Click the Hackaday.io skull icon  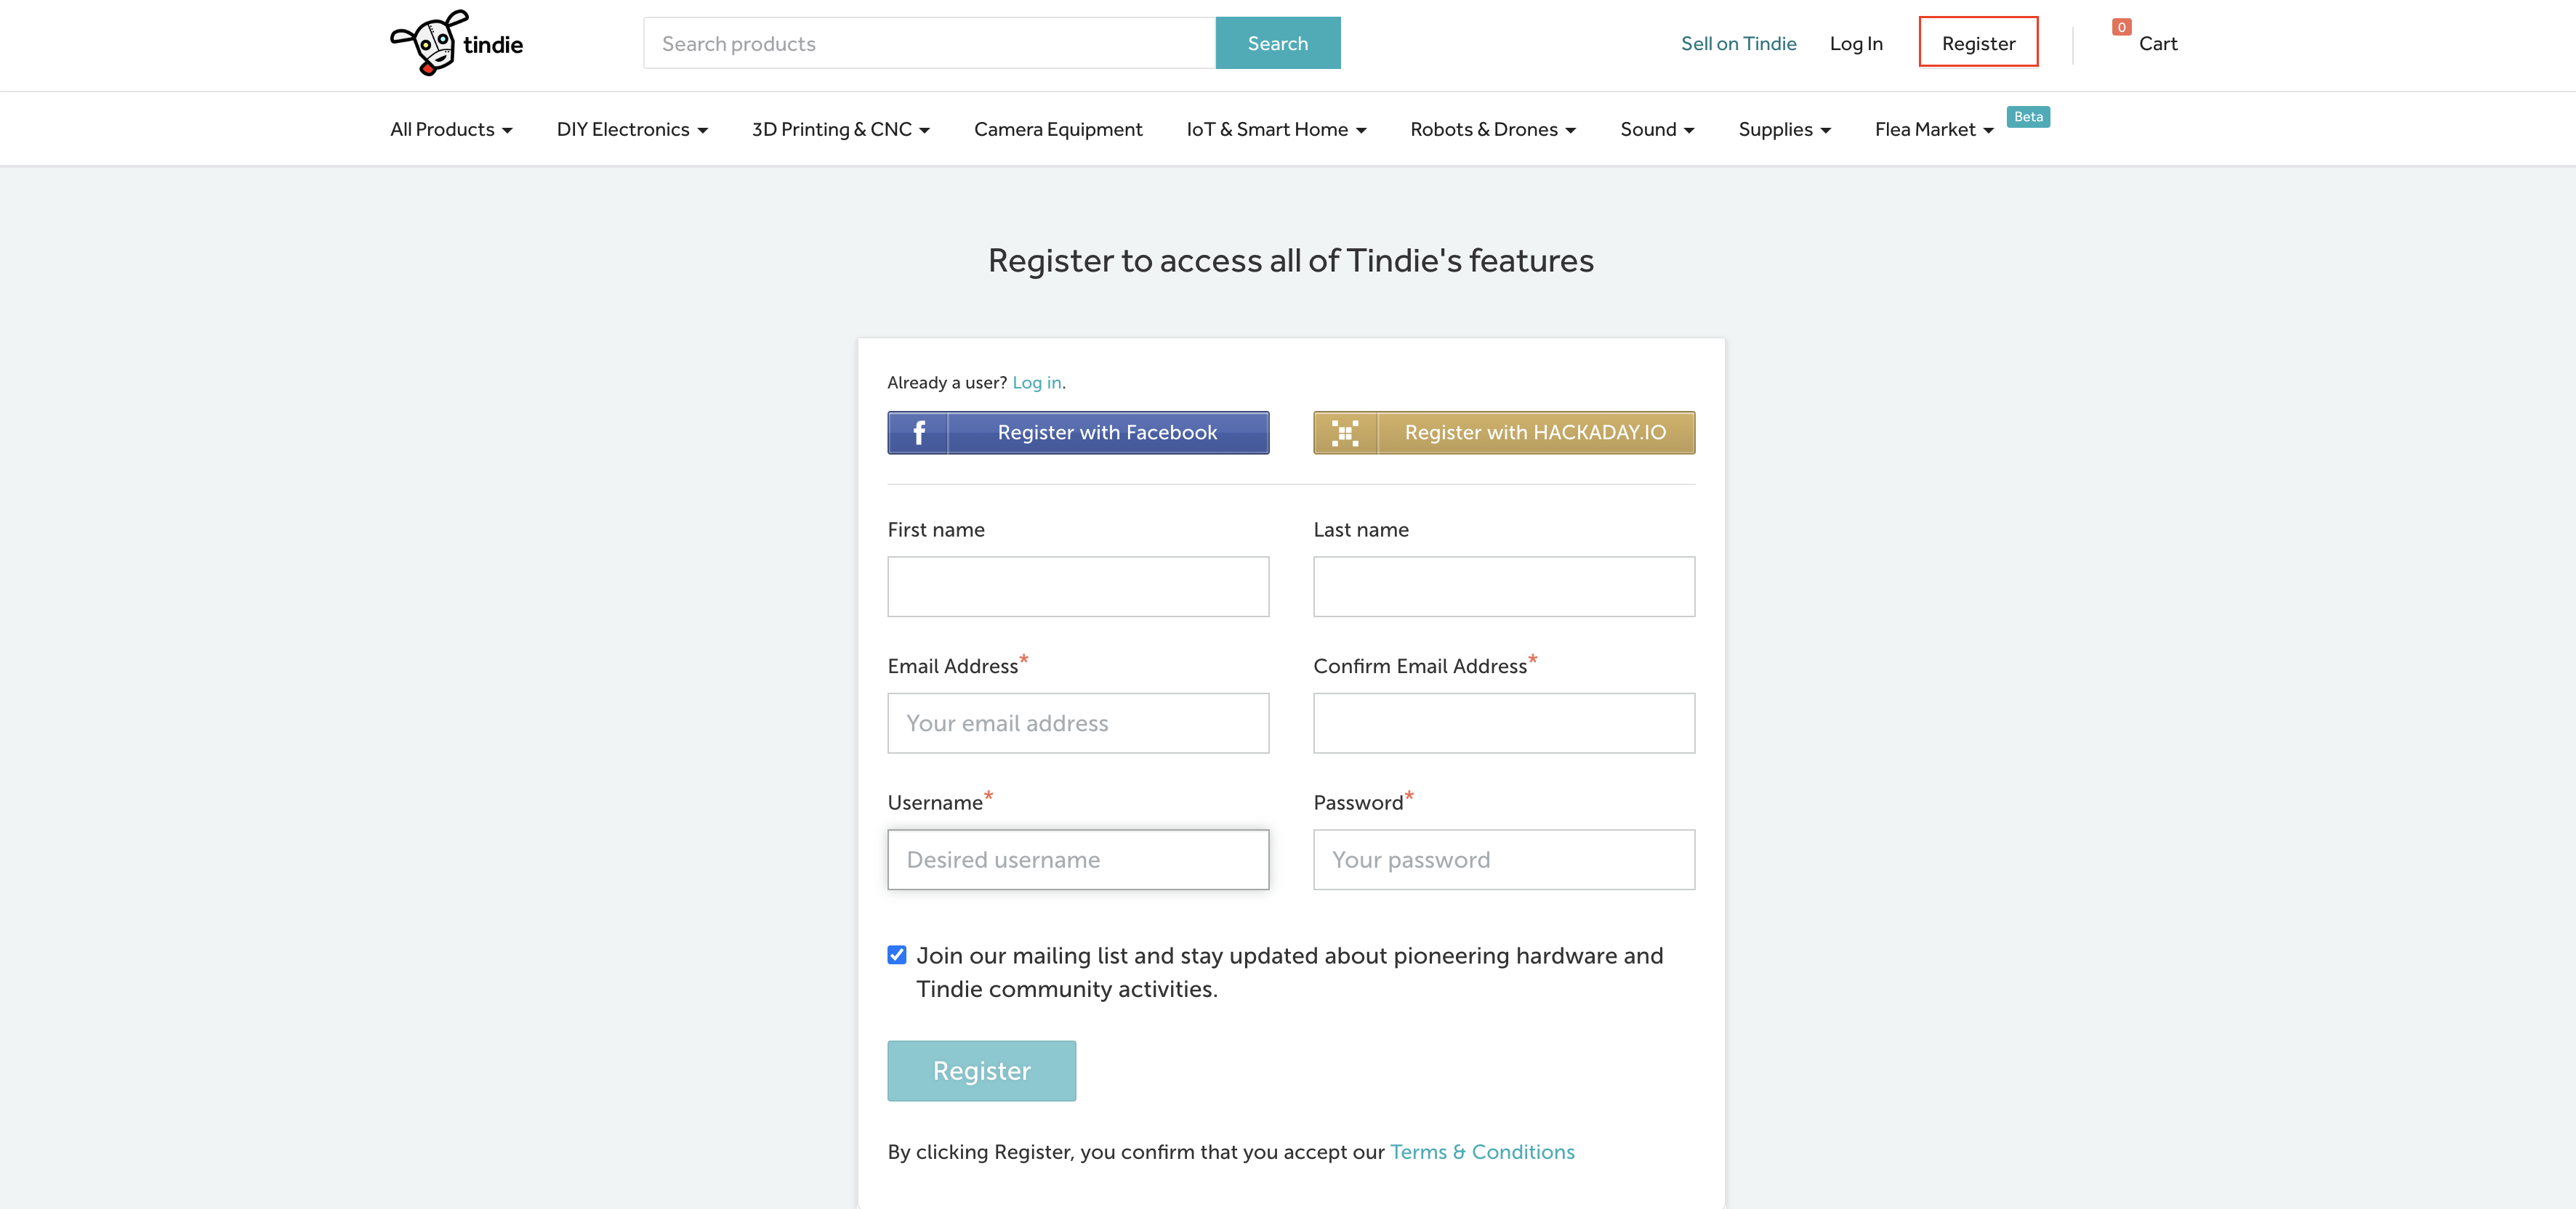click(x=1345, y=433)
